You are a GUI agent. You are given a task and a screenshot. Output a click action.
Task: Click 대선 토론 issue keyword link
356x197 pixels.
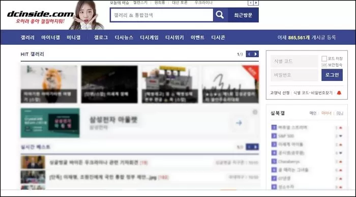click(180, 3)
